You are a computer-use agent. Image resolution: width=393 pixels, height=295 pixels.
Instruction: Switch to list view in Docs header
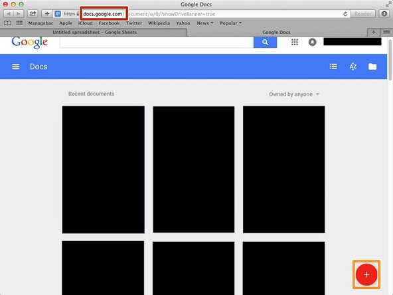(333, 66)
